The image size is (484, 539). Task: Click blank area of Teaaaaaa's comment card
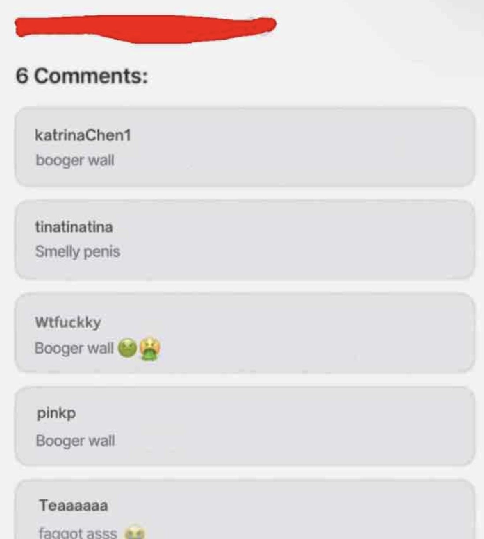click(309, 512)
